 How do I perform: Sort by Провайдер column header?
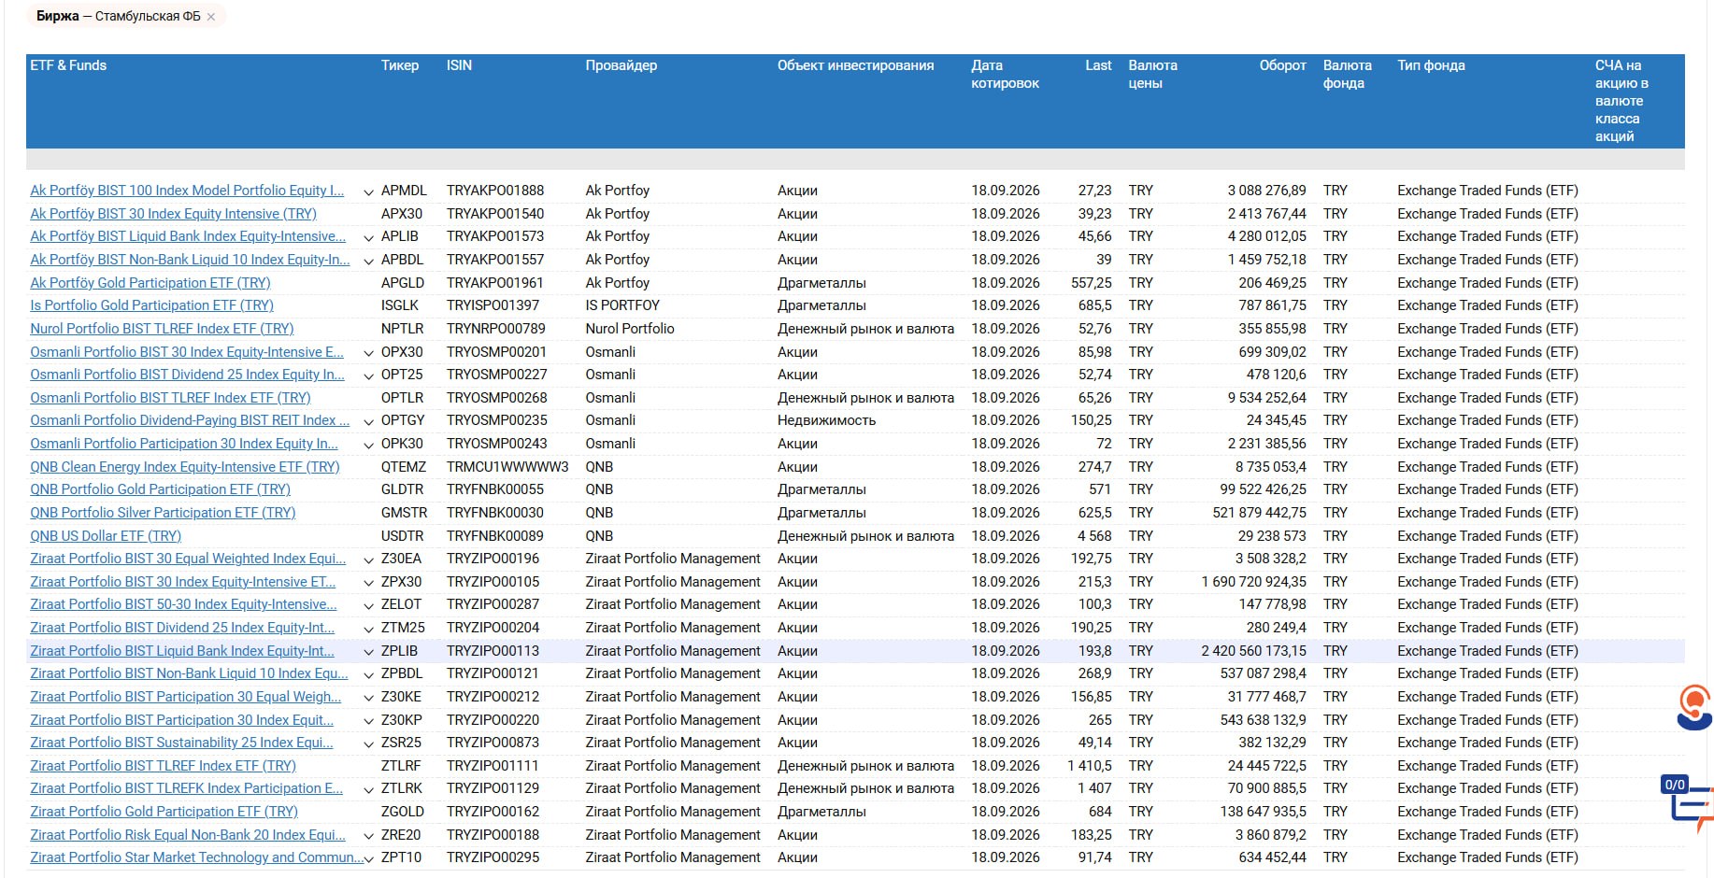coord(621,65)
